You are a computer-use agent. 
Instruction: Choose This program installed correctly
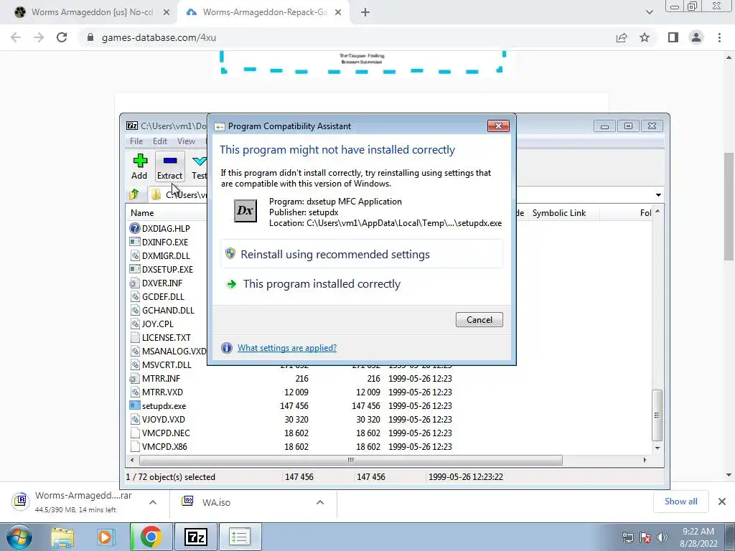(362, 283)
